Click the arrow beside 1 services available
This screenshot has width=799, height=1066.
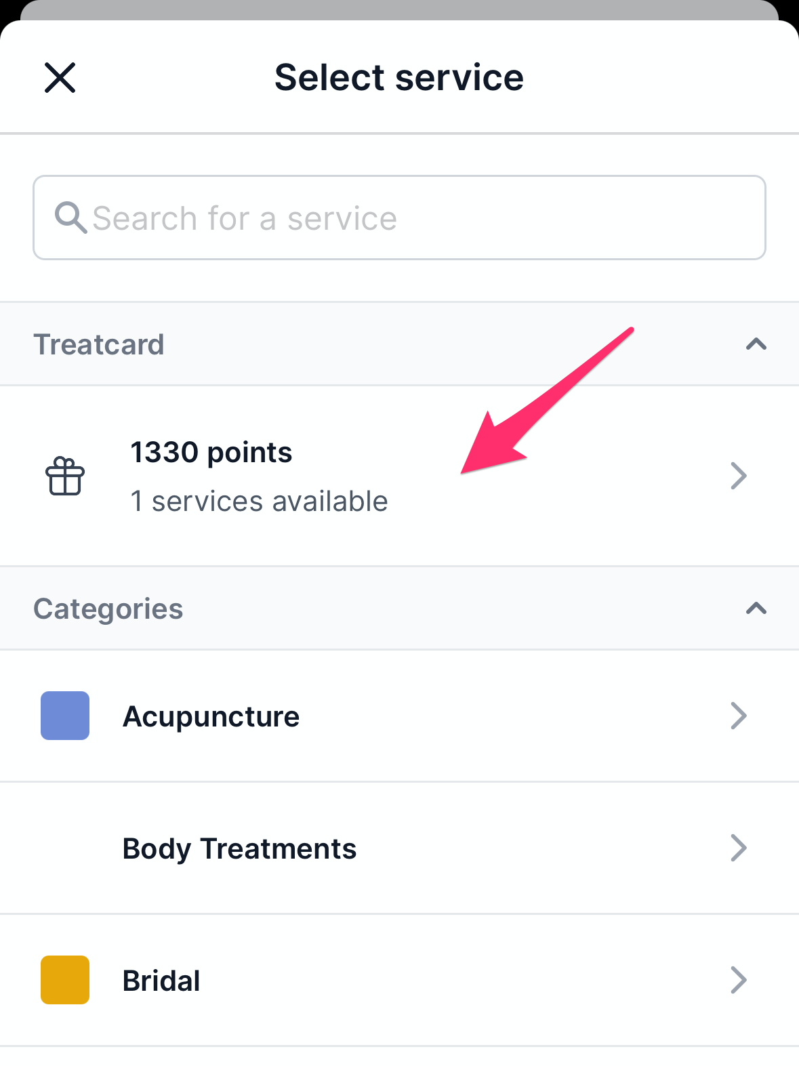coord(739,476)
